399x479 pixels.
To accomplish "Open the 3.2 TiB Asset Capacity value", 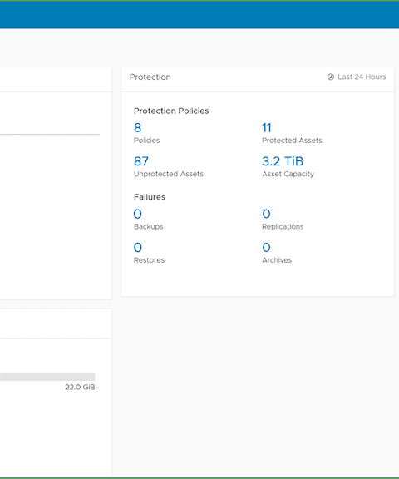I will [x=283, y=161].
